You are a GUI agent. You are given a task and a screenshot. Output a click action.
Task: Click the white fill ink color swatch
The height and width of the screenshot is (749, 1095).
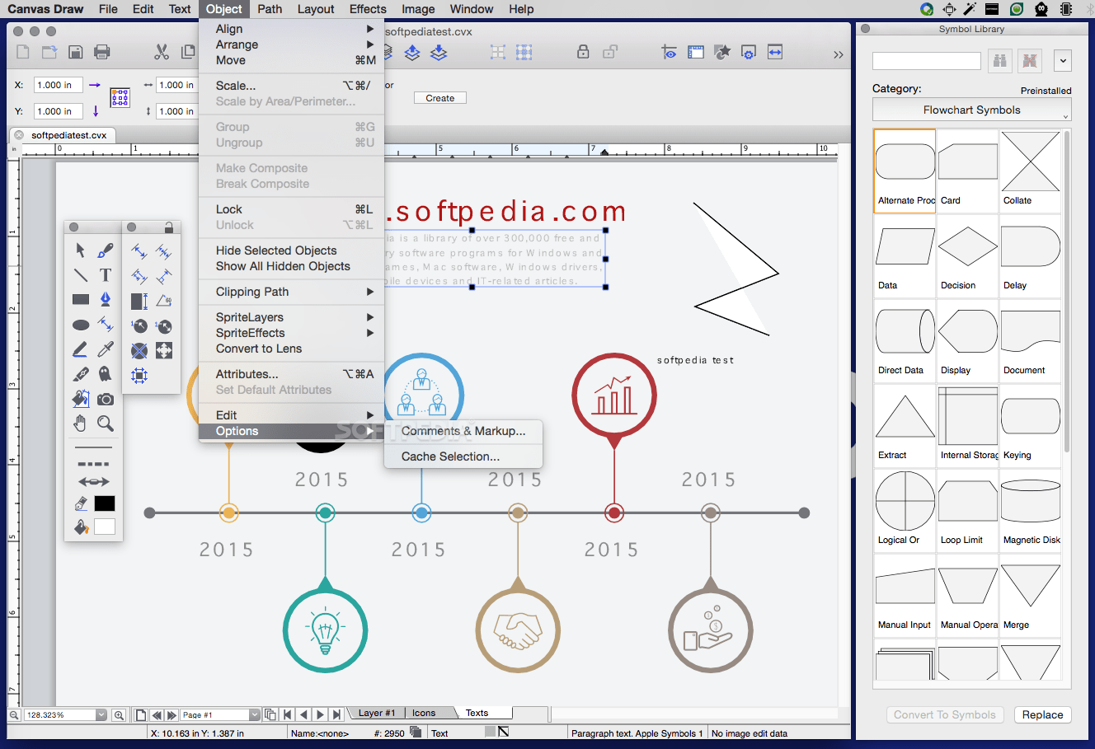pos(105,527)
